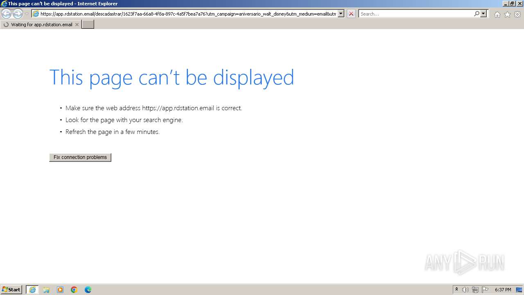Go forward with the Forward arrow button
524x295 pixels.
(18, 14)
